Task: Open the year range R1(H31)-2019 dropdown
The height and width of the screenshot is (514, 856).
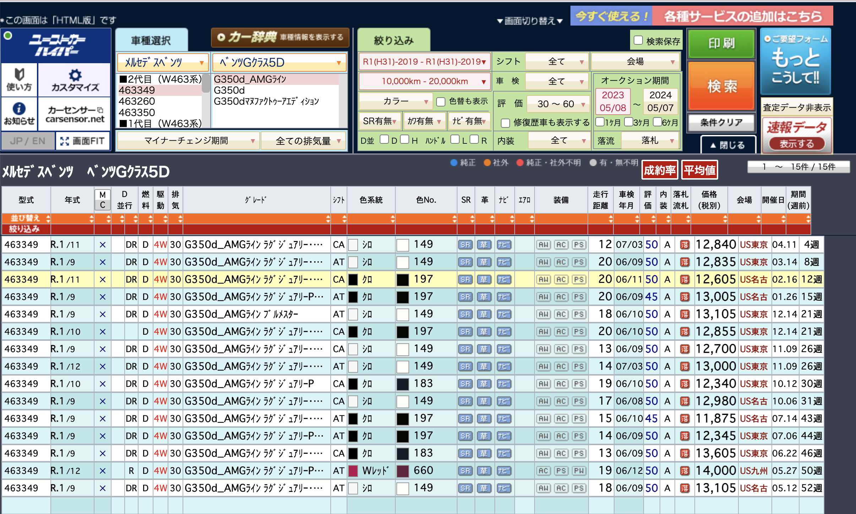Action: (x=424, y=62)
